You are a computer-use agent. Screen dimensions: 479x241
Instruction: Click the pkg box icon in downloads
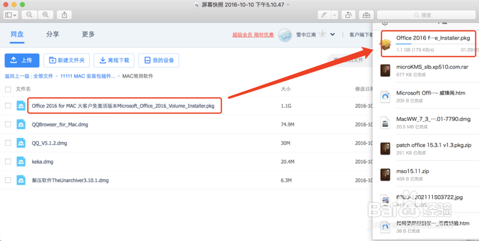(x=385, y=45)
